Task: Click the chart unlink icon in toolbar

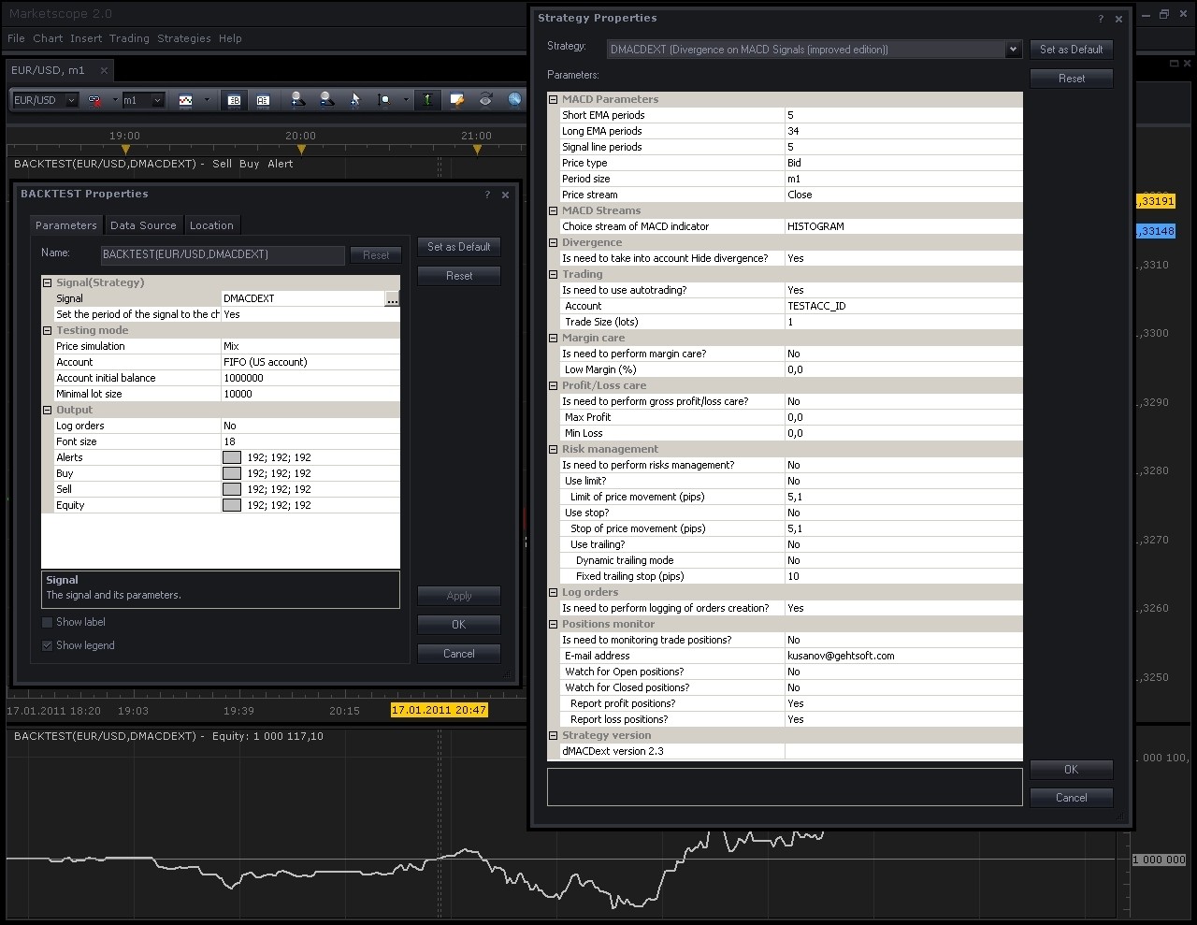Action: 95,100
